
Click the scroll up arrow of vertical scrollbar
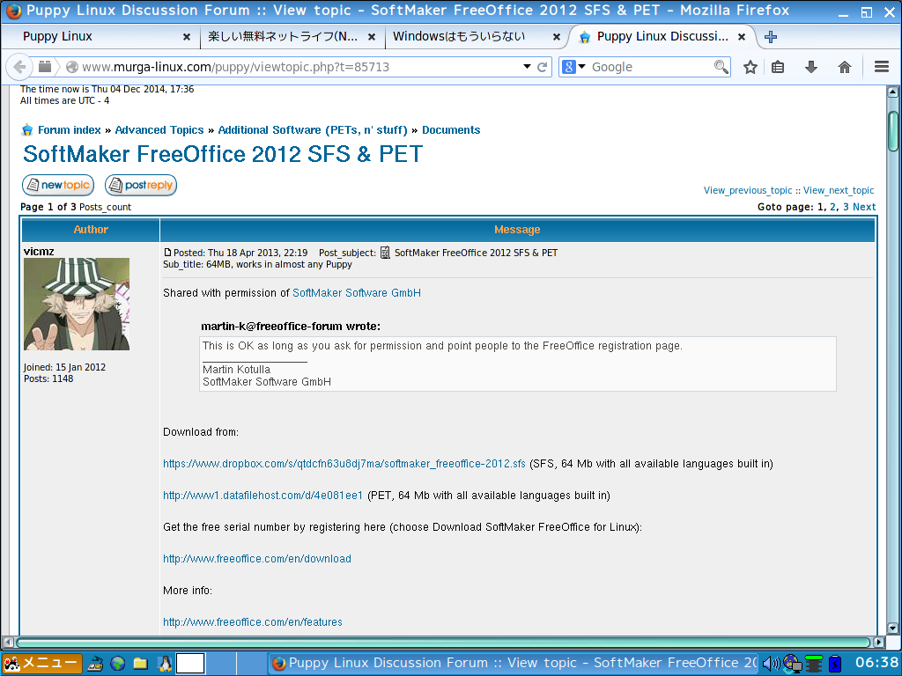coord(893,92)
